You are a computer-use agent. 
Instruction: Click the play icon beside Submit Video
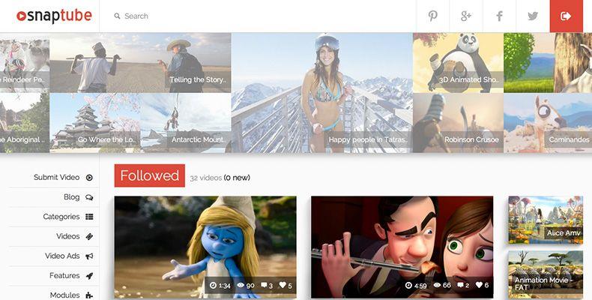pos(89,178)
